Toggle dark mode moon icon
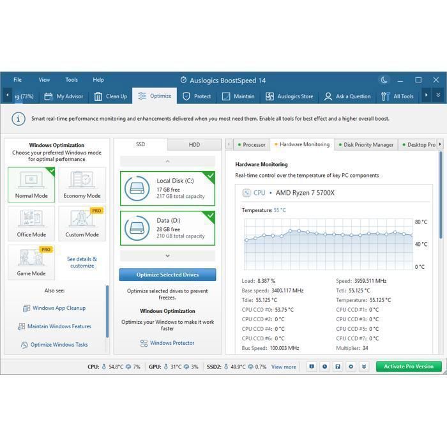This screenshot has height=447, width=447. tap(384, 80)
